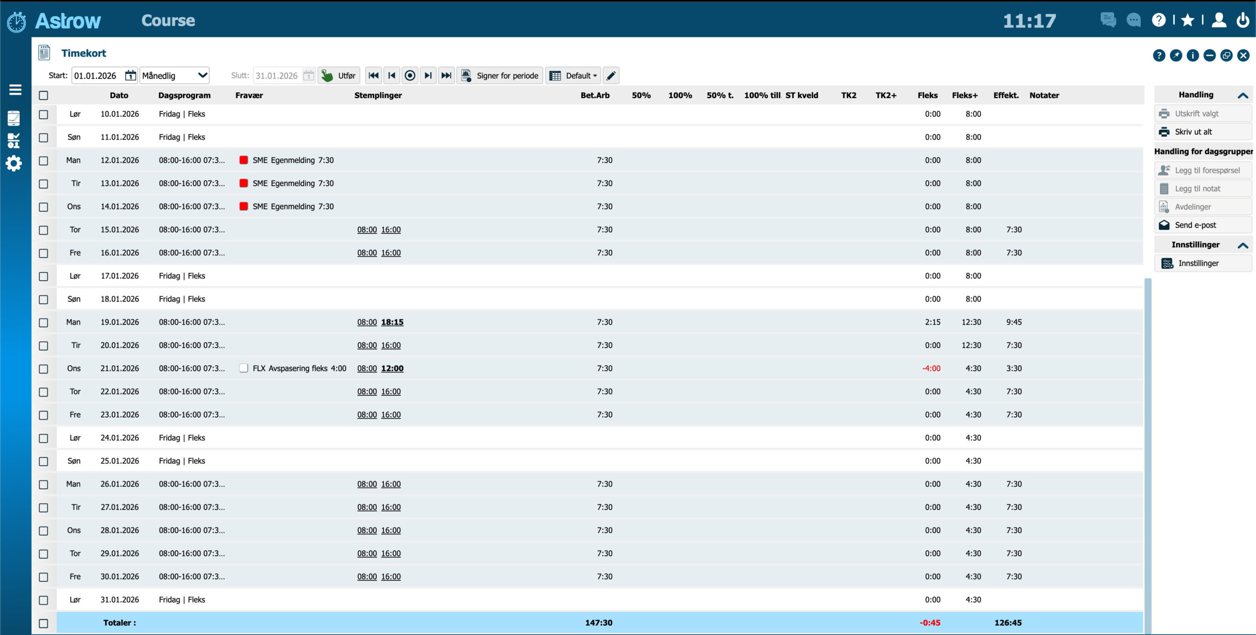1256x635 pixels.
Task: Open settings gear in left sidebar
Action: pyautogui.click(x=14, y=163)
